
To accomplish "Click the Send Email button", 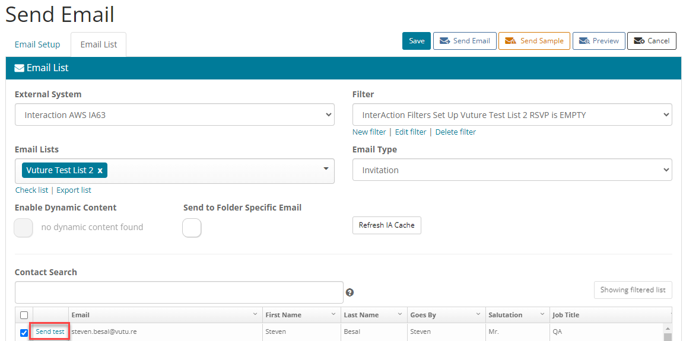I will click(465, 41).
